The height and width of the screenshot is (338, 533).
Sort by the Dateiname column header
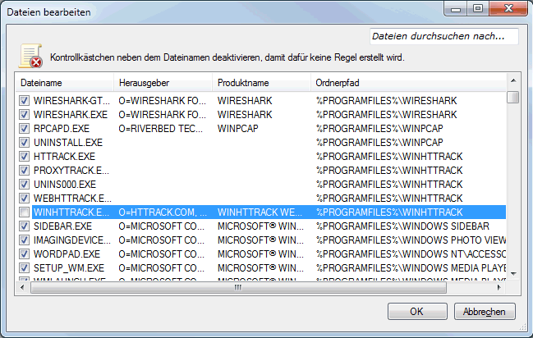click(65, 83)
